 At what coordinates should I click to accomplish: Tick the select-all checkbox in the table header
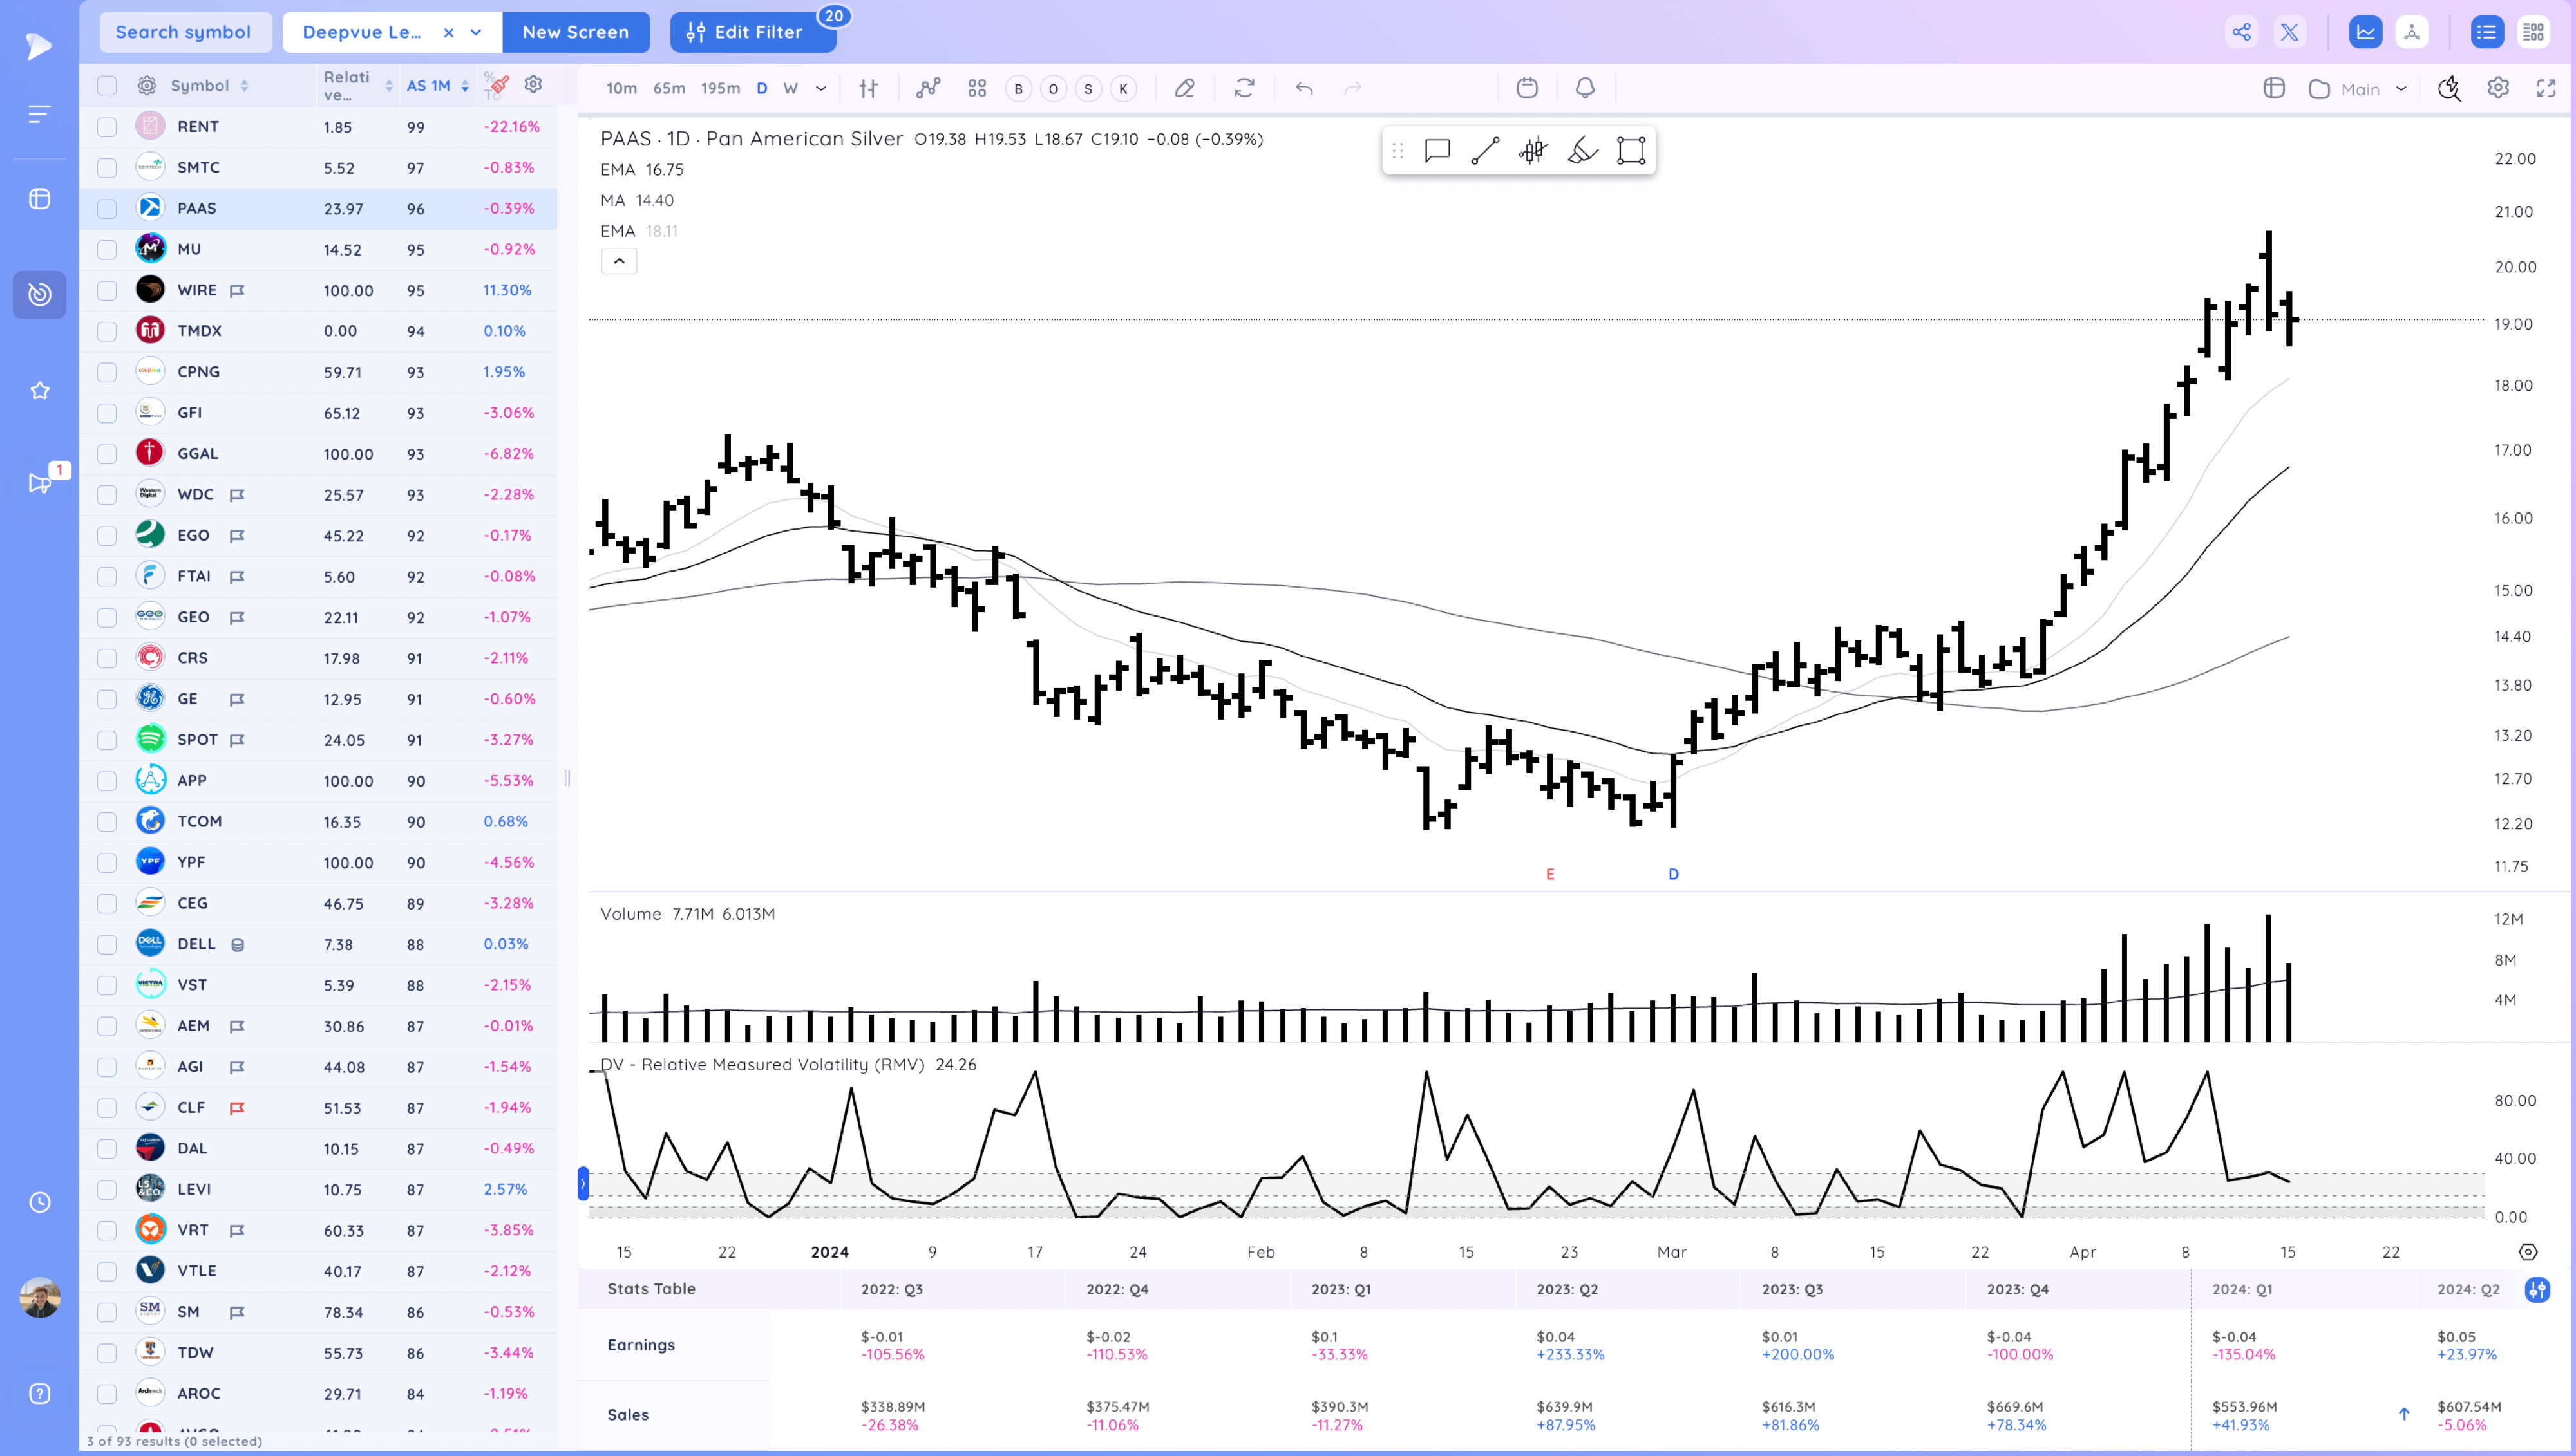(106, 86)
